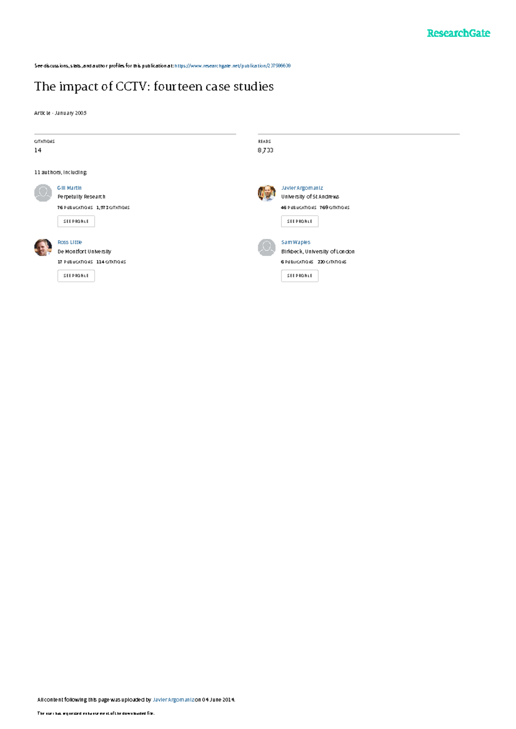Click the ResearchGate logo
This screenshot has width=516, height=729.
pyautogui.click(x=458, y=34)
